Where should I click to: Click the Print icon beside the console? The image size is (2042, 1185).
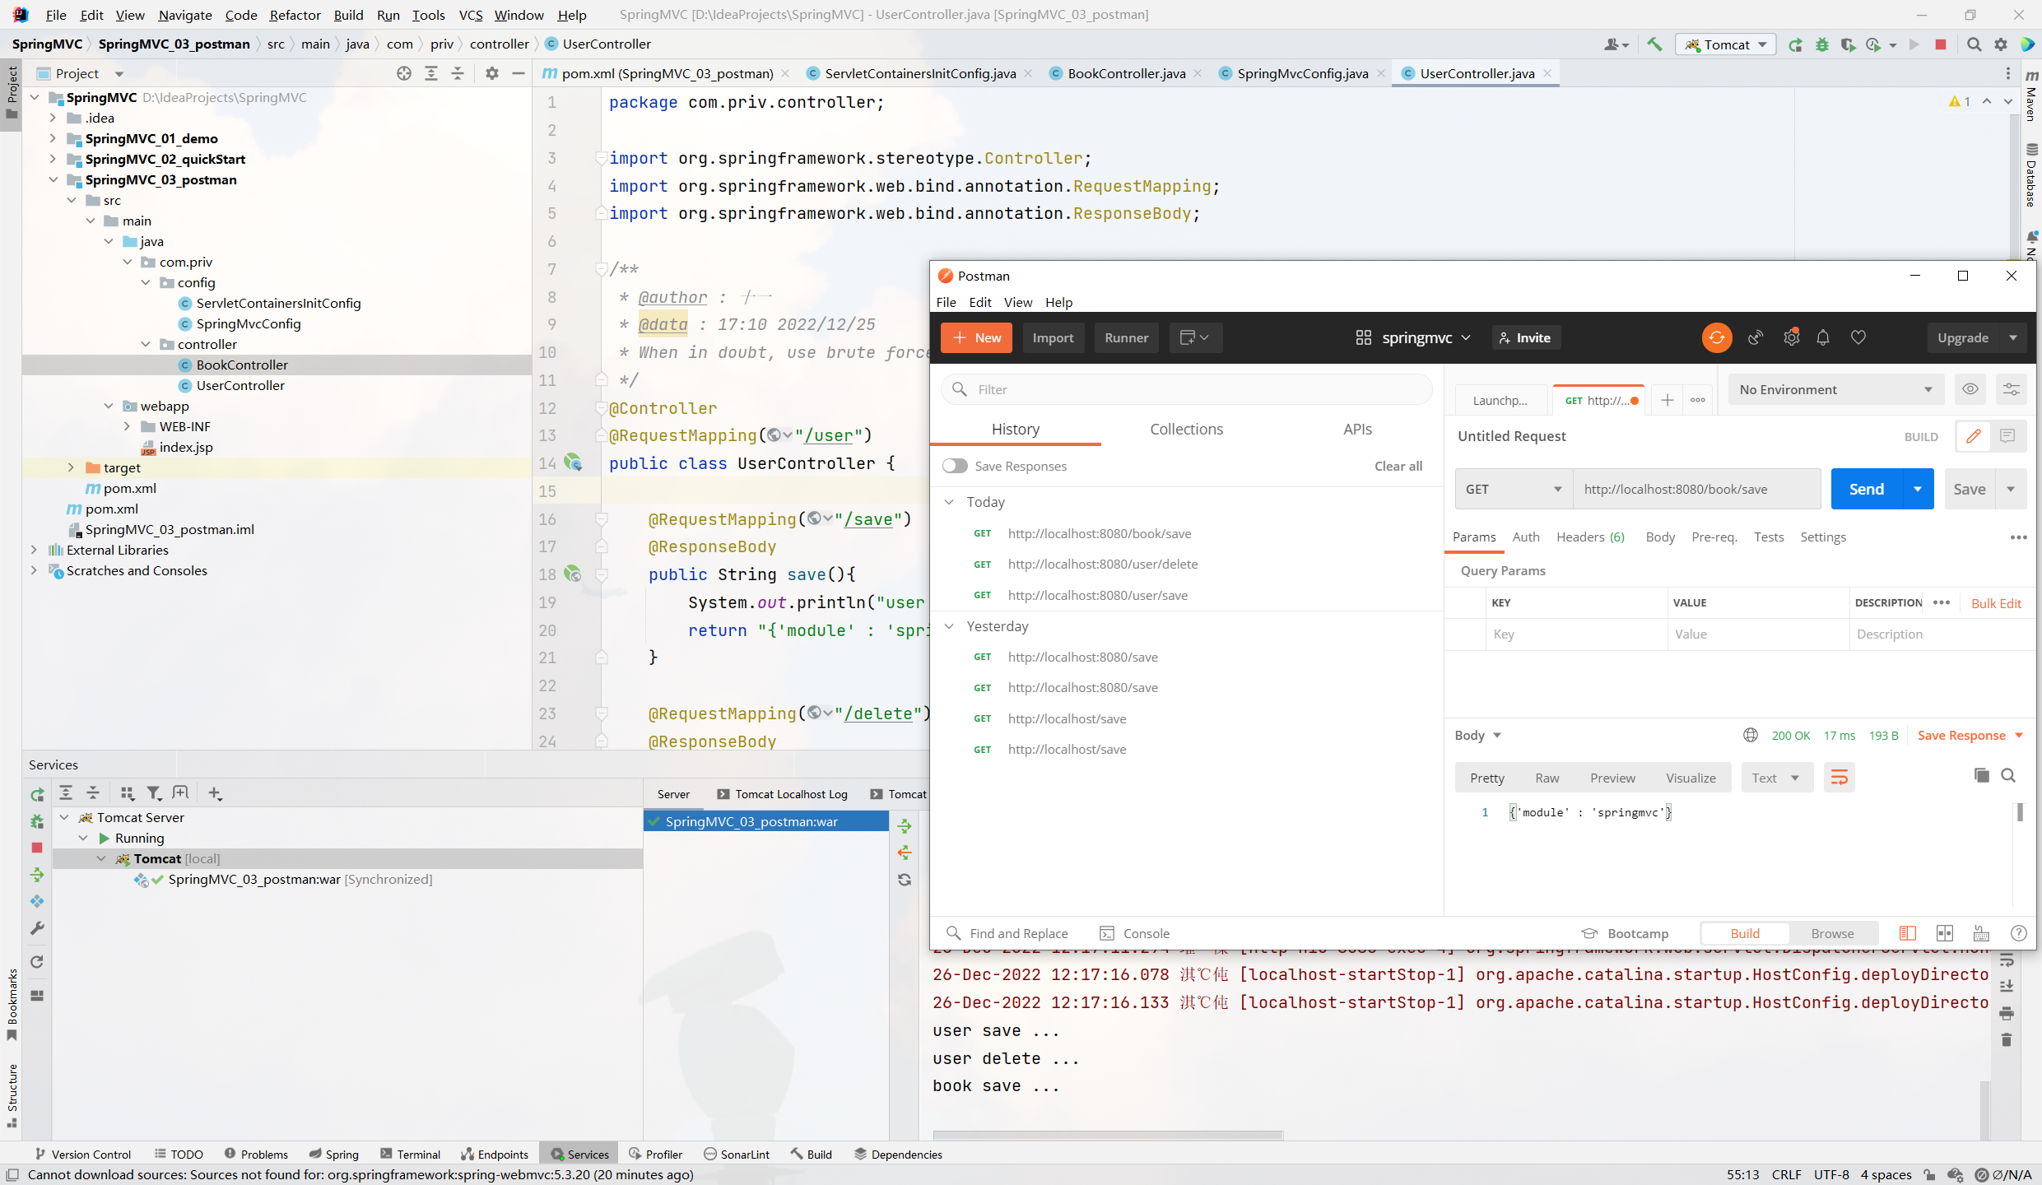point(2007,1012)
